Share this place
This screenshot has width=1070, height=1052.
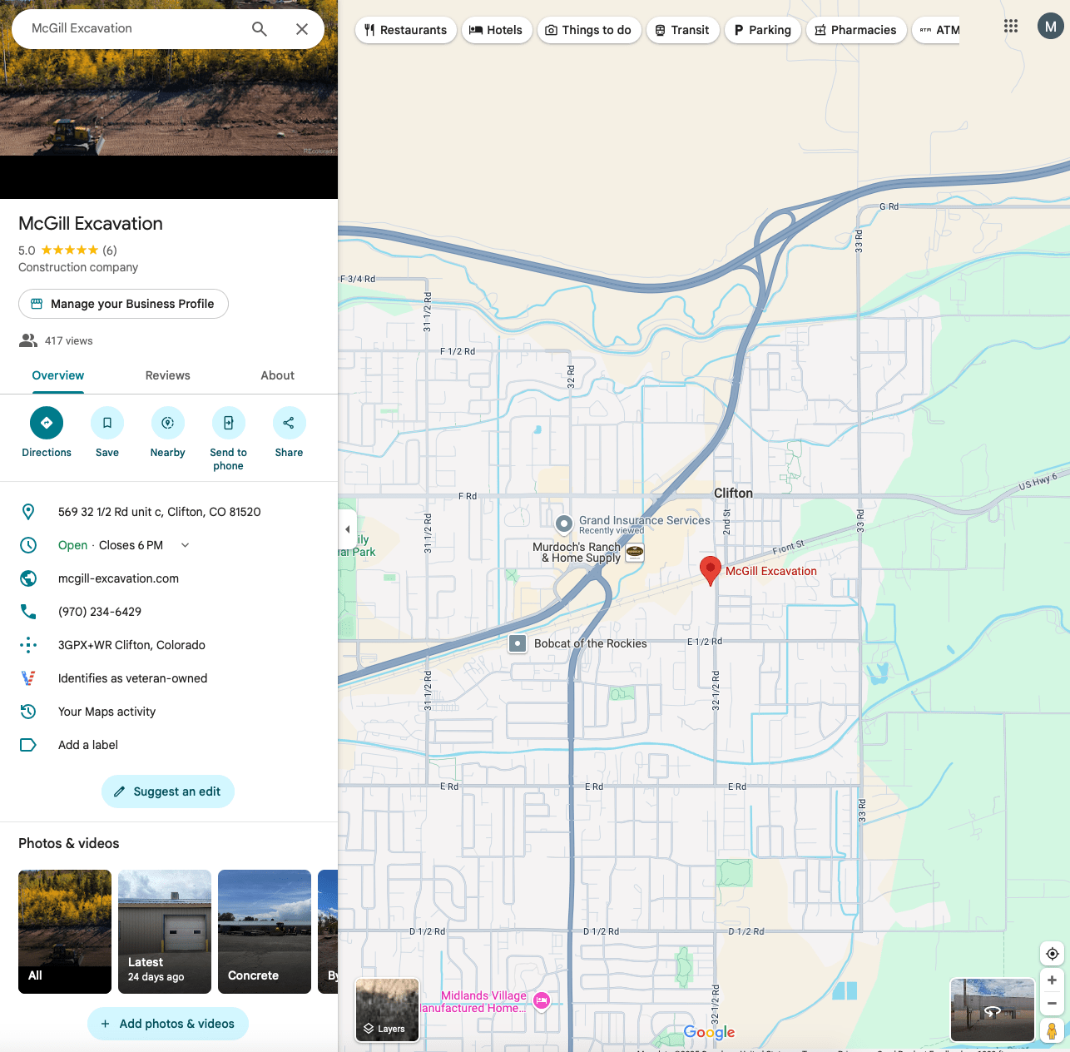point(289,423)
